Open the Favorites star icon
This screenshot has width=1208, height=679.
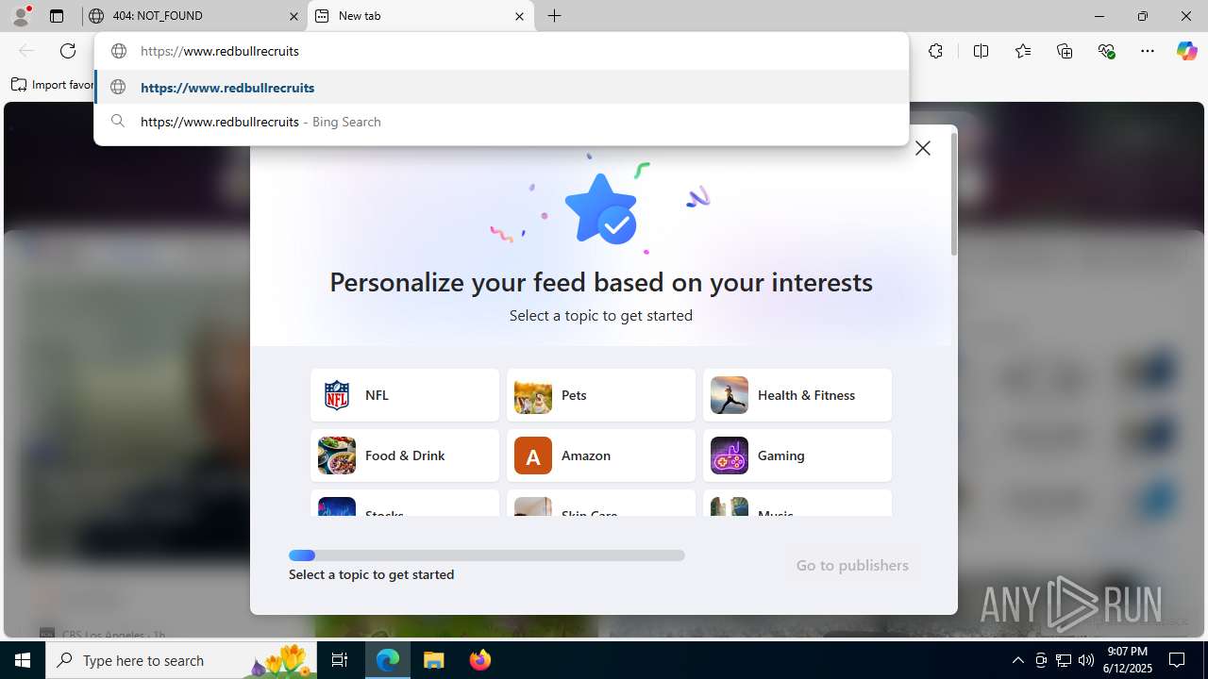pyautogui.click(x=1023, y=51)
